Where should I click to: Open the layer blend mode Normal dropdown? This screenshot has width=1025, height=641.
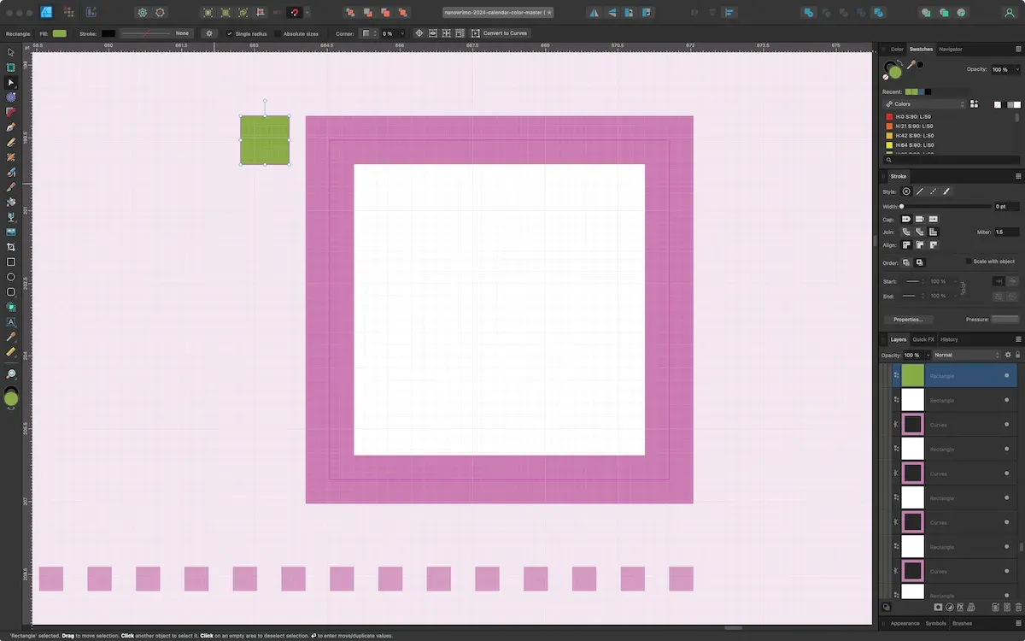[965, 355]
